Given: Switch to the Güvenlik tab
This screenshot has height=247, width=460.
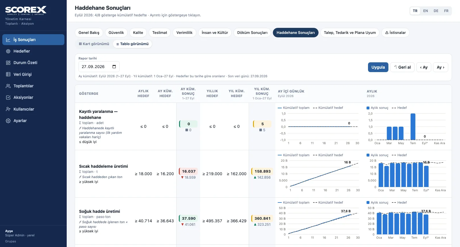Looking at the screenshot, I should point(116,32).
